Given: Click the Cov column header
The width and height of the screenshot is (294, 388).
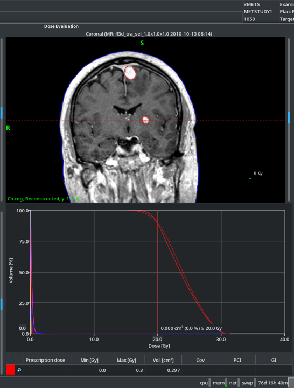Looking at the screenshot, I should click(200, 360).
